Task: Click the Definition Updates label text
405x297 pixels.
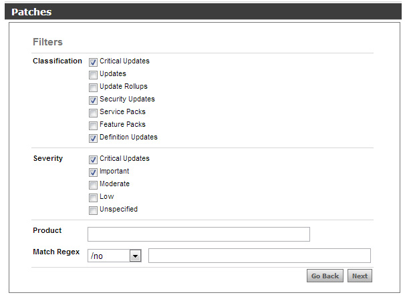Action: [128, 137]
